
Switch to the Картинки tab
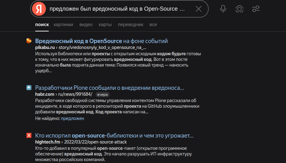(x=63, y=24)
